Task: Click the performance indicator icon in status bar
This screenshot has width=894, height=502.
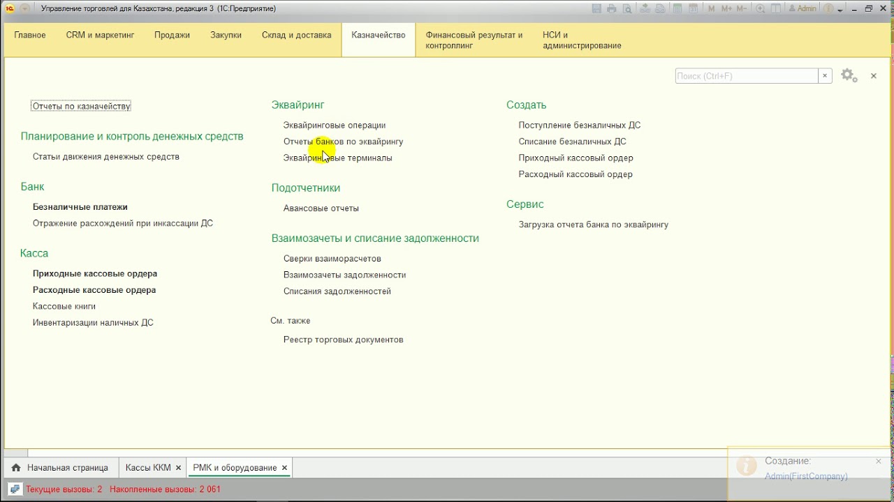Action: 15,489
